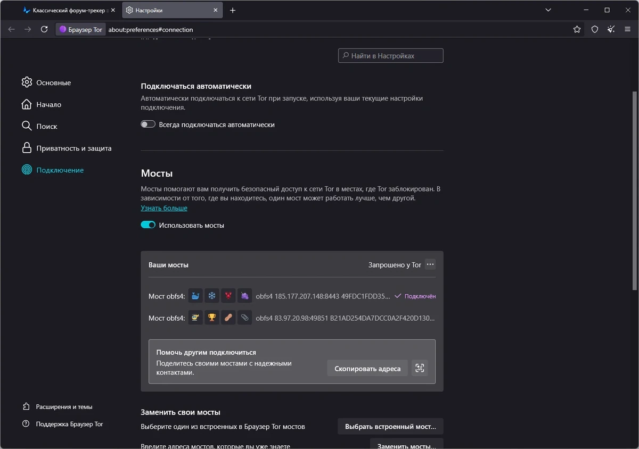Click the peanut emoji of the second bridge
Image resolution: width=639 pixels, height=449 pixels.
(228, 318)
